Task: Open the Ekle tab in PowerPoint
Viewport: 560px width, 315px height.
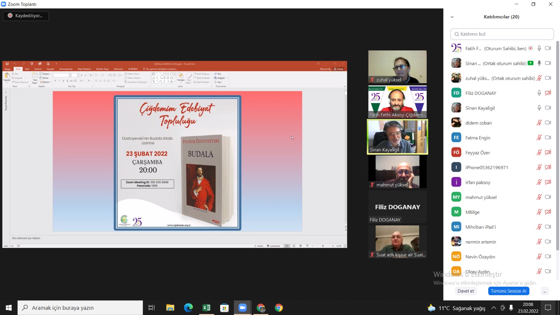Action: pos(27,69)
